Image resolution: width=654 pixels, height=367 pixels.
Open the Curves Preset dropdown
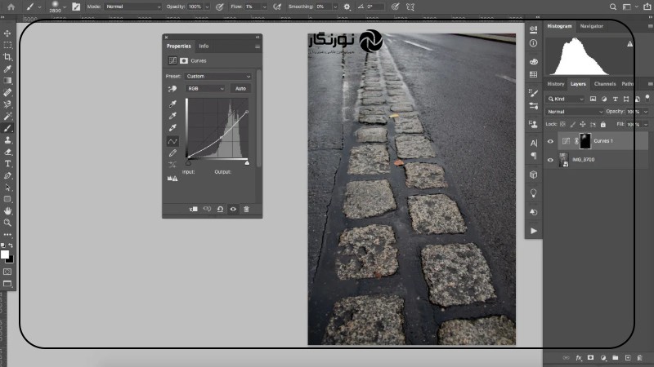[x=219, y=76]
